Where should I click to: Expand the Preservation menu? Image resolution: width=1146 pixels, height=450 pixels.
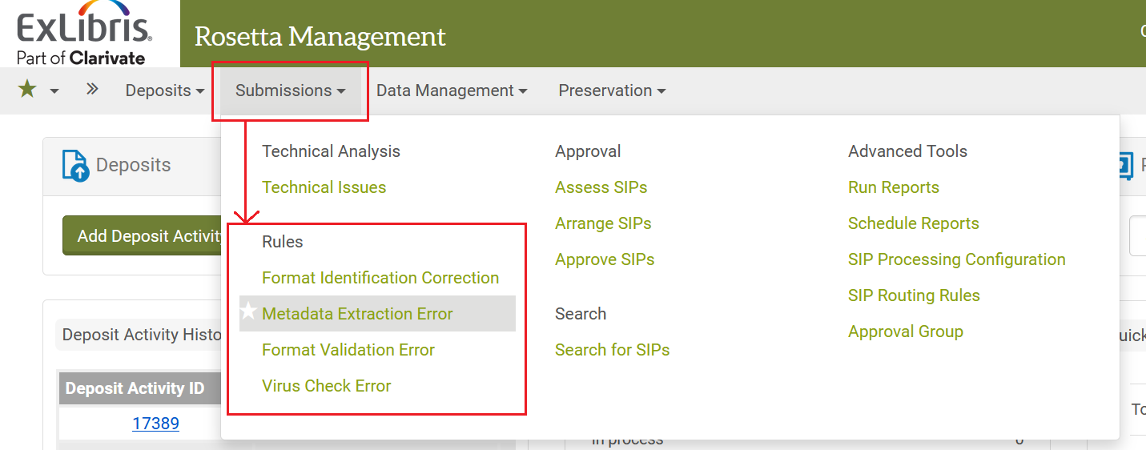(612, 90)
